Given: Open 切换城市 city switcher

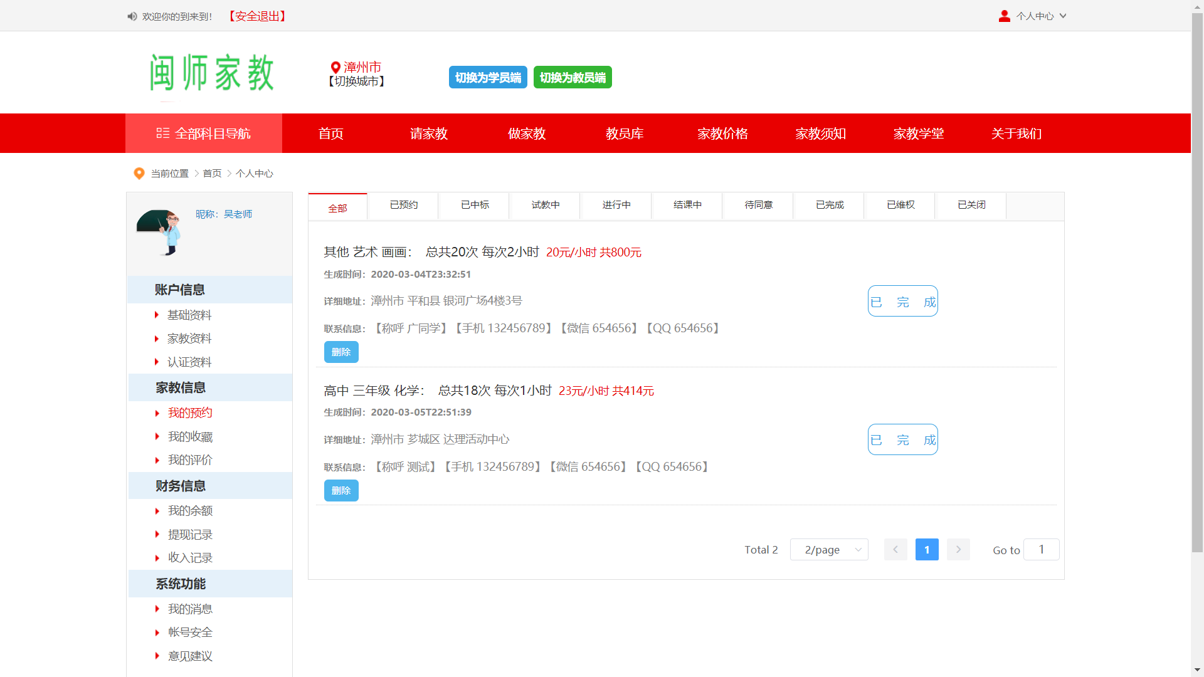Looking at the screenshot, I should pos(356,81).
